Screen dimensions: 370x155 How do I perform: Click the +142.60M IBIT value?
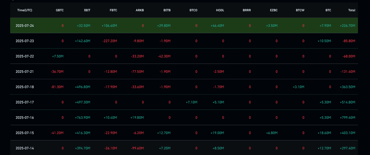(x=83, y=41)
